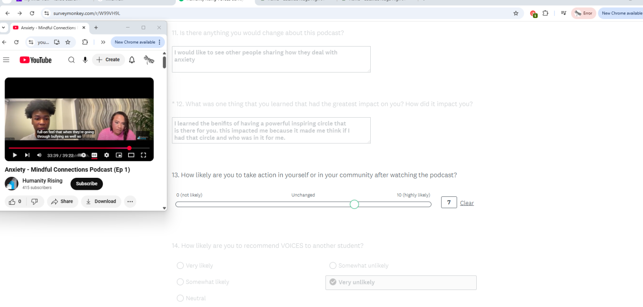
Task: Choose the Somewhat likely radio button
Action: pos(180,282)
